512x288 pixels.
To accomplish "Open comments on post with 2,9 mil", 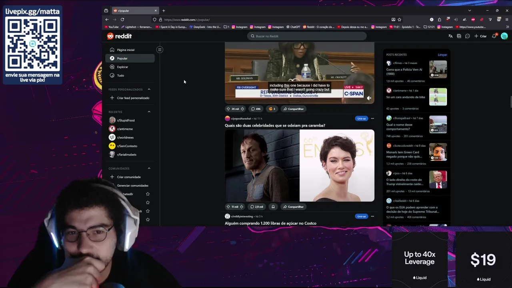I will click(x=257, y=207).
